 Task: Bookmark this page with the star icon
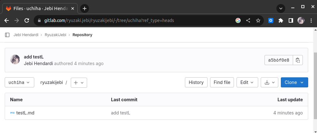(x=258, y=20)
